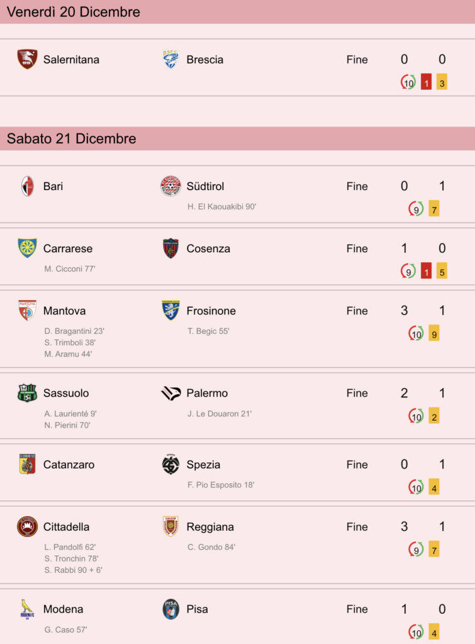Screen dimensions: 475x644
Task: Click substitutions icon in Salernitana–Brescia match
Action: pyautogui.click(x=408, y=82)
